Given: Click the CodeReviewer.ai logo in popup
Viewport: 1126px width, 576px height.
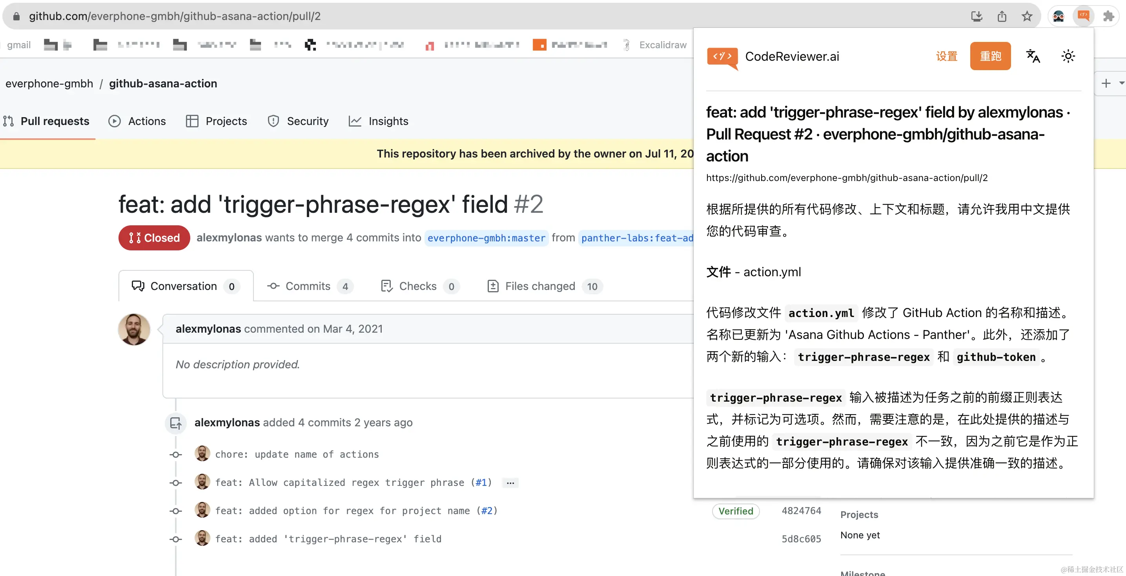Looking at the screenshot, I should 723,58.
